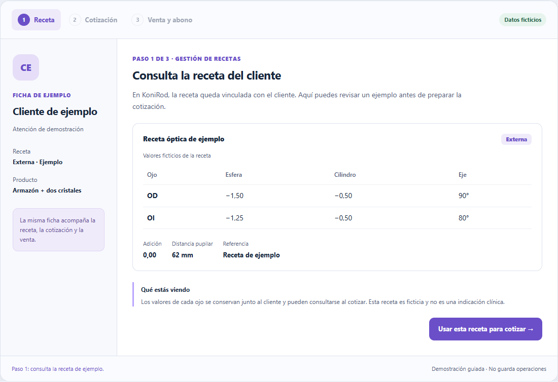The width and height of the screenshot is (558, 382).
Task: Click the Externa tag on the recipe card
Action: click(516, 139)
